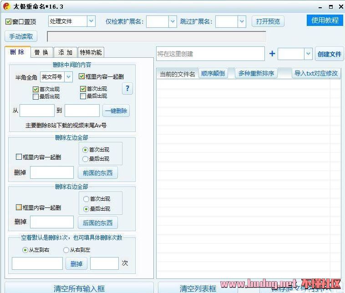
Task: Enable 框里内容一起删 under 删除左边全部
Action: [x=19, y=157]
